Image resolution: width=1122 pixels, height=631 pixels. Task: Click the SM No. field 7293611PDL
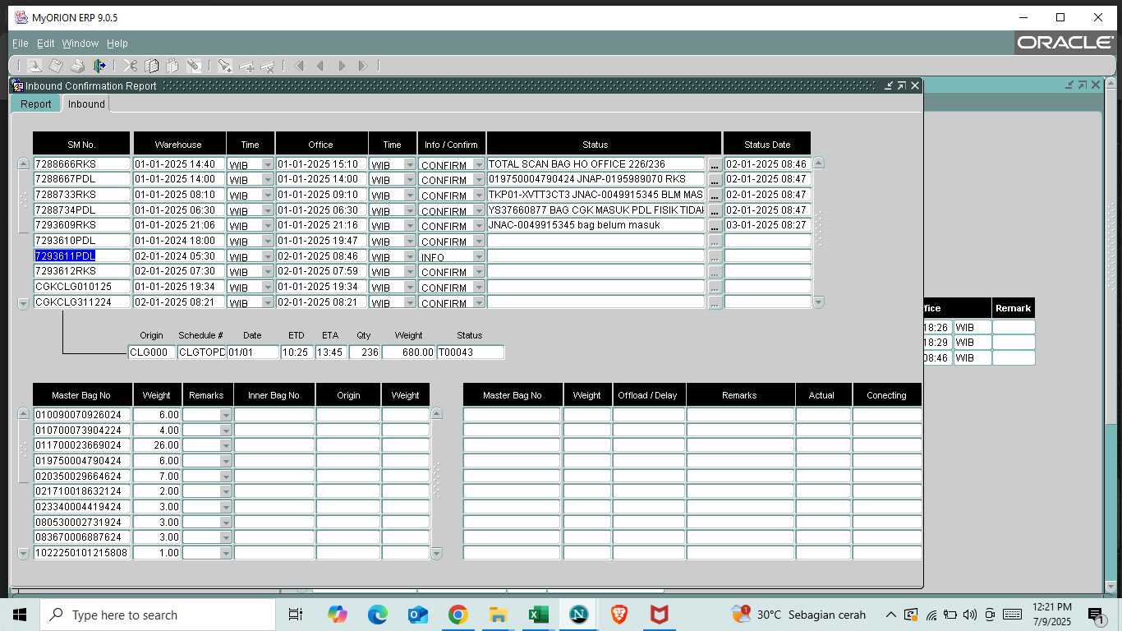(x=81, y=256)
